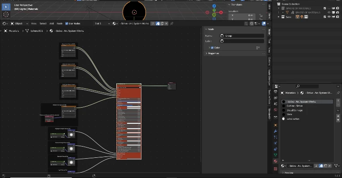Toggle the node editor overlays button
Image resolution: width=342 pixels, height=178 pixels.
[264, 24]
